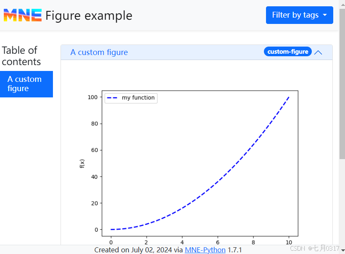The height and width of the screenshot is (254, 345).
Task: Click the 100 tick label on the y-axis
Action: click(92, 97)
